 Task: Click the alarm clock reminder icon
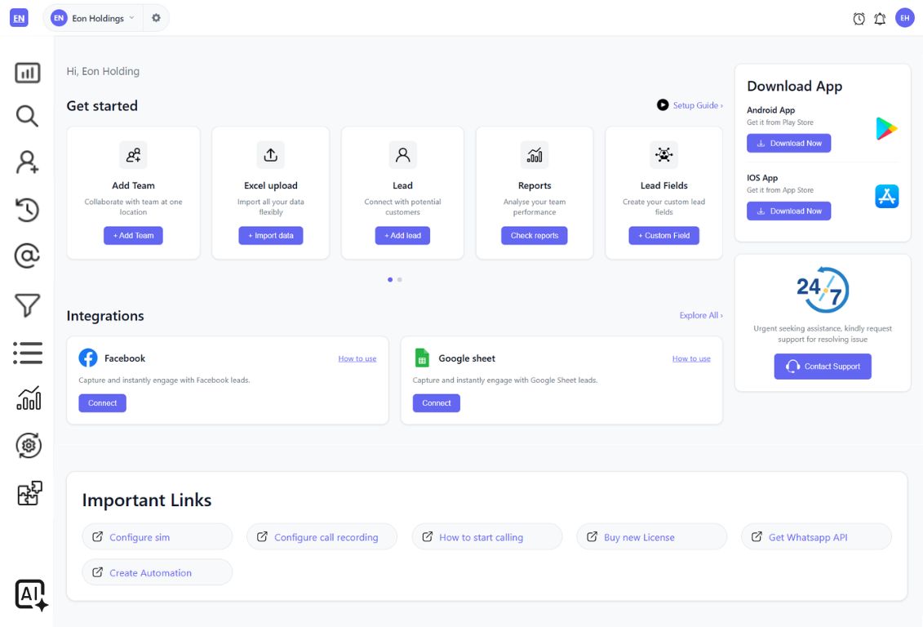click(859, 19)
